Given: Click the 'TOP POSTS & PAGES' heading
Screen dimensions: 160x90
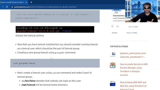Looking at the screenshot, I should pyautogui.click(x=119, y=46).
